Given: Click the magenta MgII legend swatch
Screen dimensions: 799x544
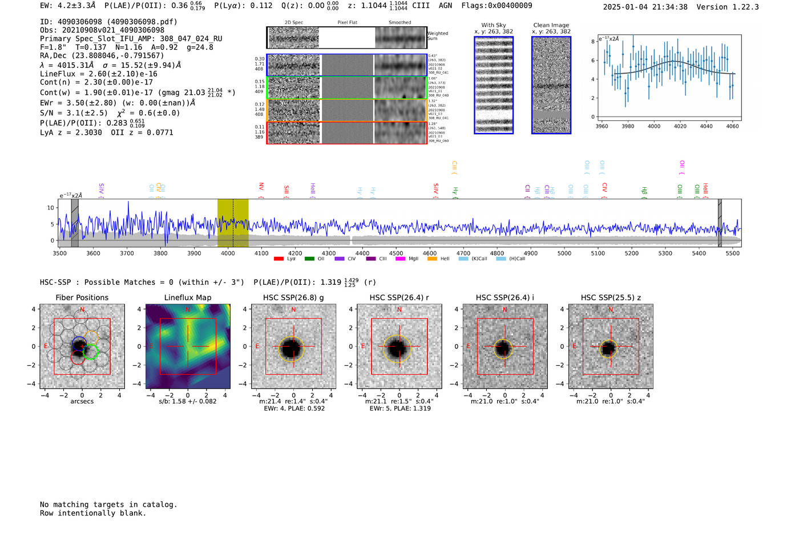Looking at the screenshot, I should [x=400, y=259].
